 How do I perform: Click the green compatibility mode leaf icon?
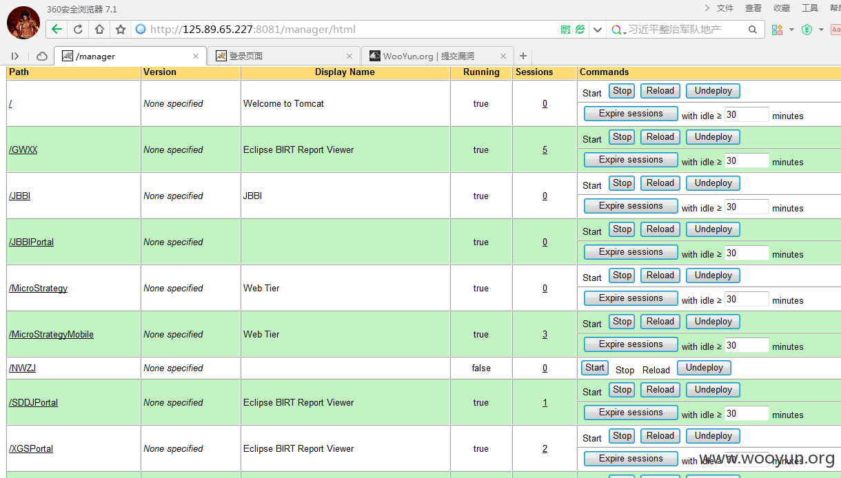coord(580,30)
